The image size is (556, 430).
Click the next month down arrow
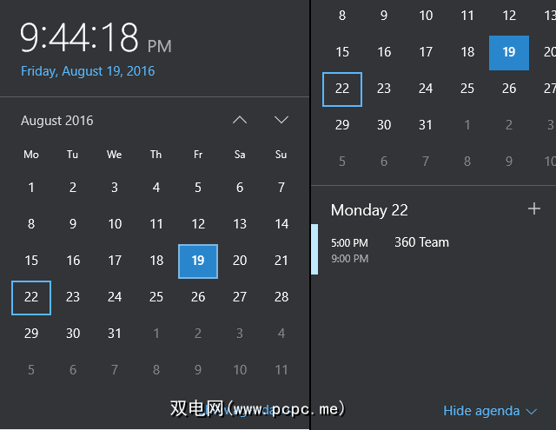pos(281,120)
